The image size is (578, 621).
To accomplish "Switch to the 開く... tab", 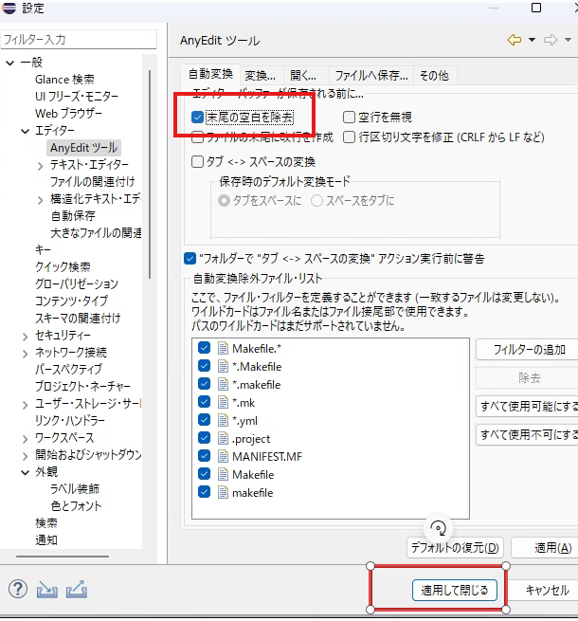I will (303, 75).
